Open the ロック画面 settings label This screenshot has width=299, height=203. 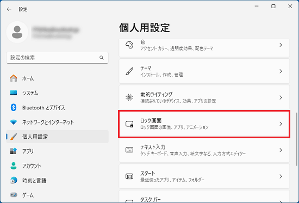151,121
